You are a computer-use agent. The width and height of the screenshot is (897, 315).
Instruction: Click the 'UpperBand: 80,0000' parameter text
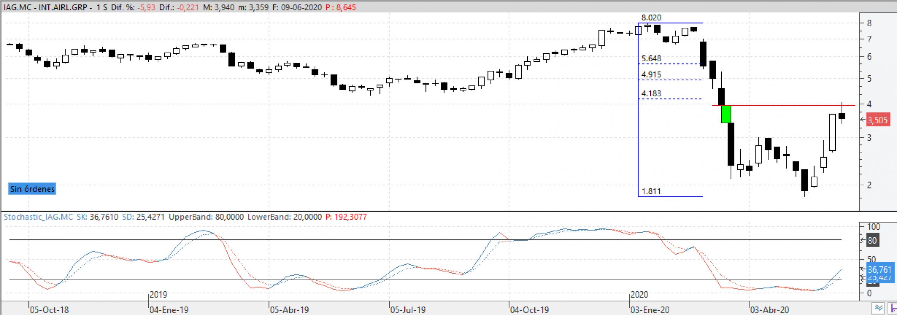(x=206, y=217)
